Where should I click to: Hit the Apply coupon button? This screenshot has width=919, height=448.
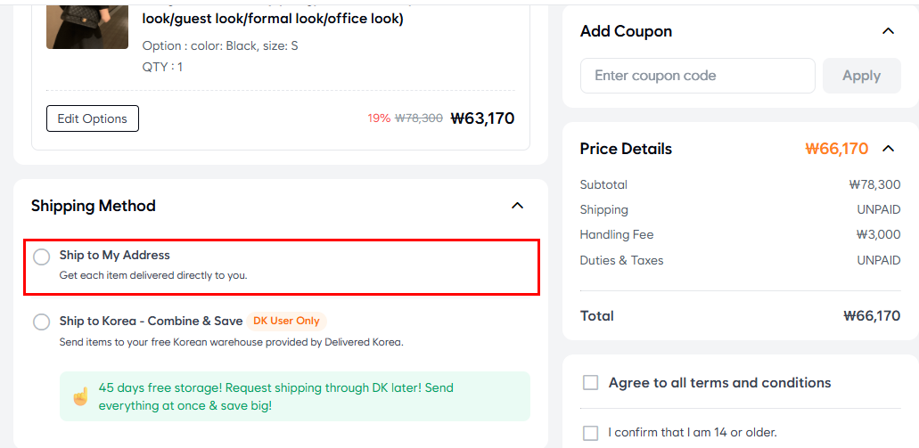pos(861,76)
